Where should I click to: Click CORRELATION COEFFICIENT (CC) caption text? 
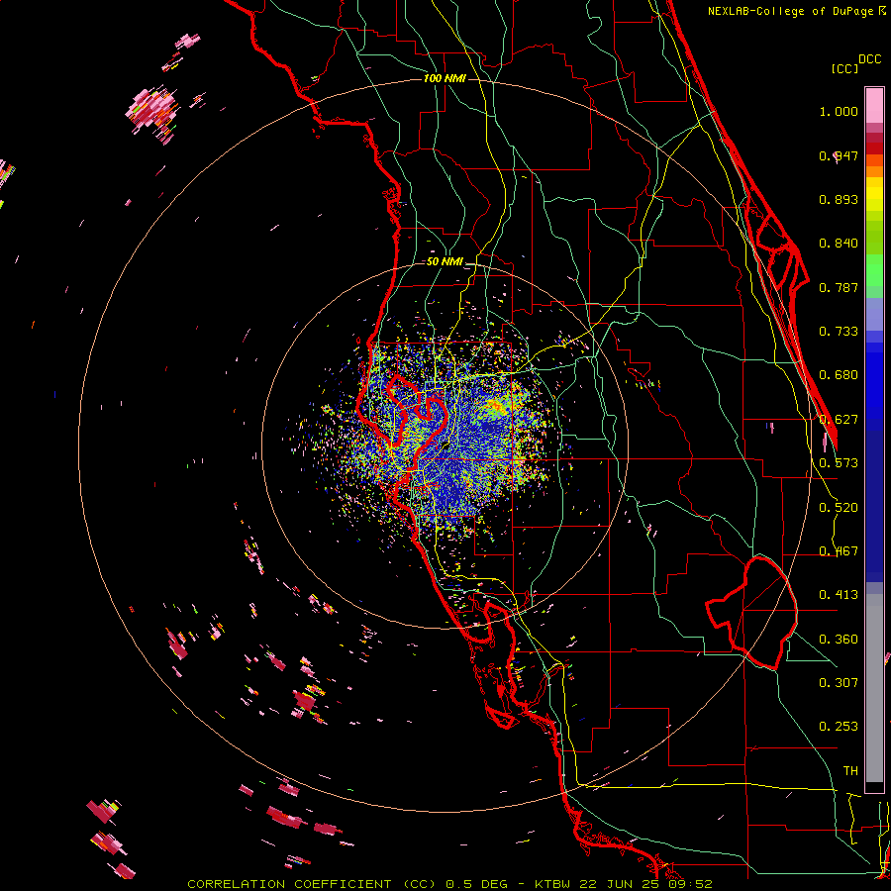coord(312,884)
